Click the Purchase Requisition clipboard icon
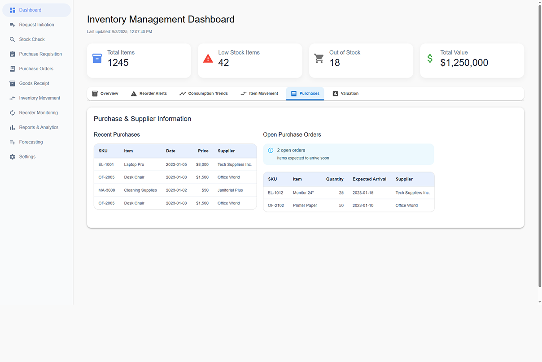Viewport: 542px width, 362px height. click(13, 54)
